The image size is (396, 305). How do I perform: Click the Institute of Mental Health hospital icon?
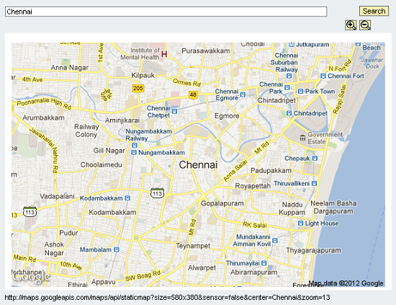pyautogui.click(x=164, y=54)
